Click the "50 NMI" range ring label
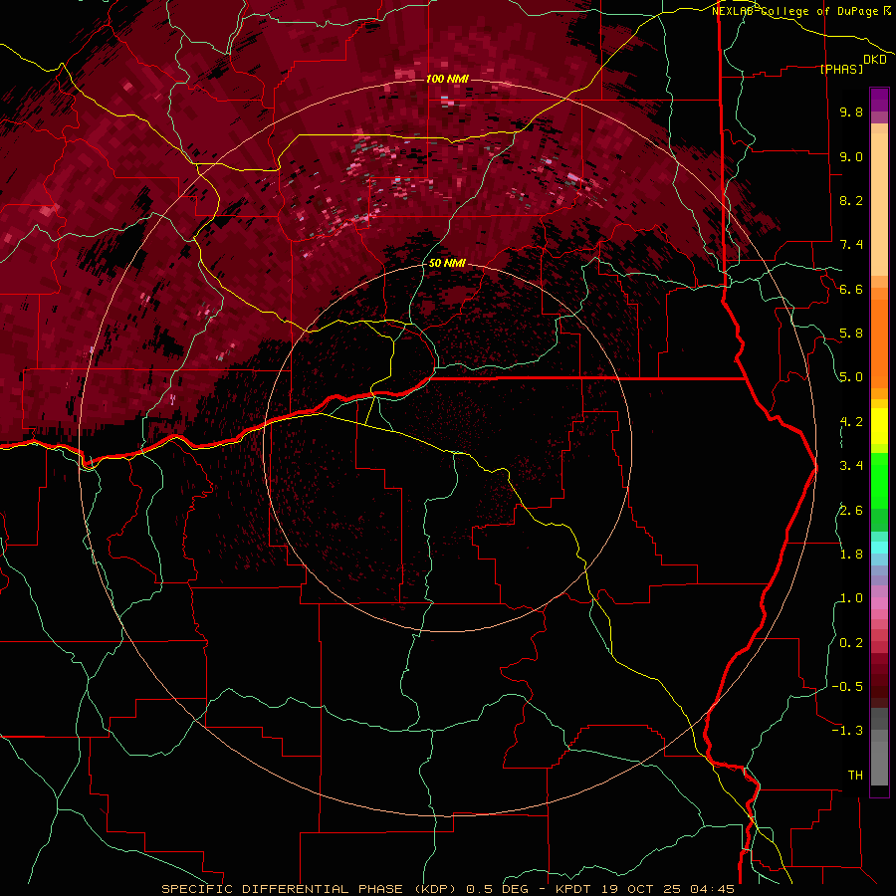The height and width of the screenshot is (896, 896). (x=447, y=264)
